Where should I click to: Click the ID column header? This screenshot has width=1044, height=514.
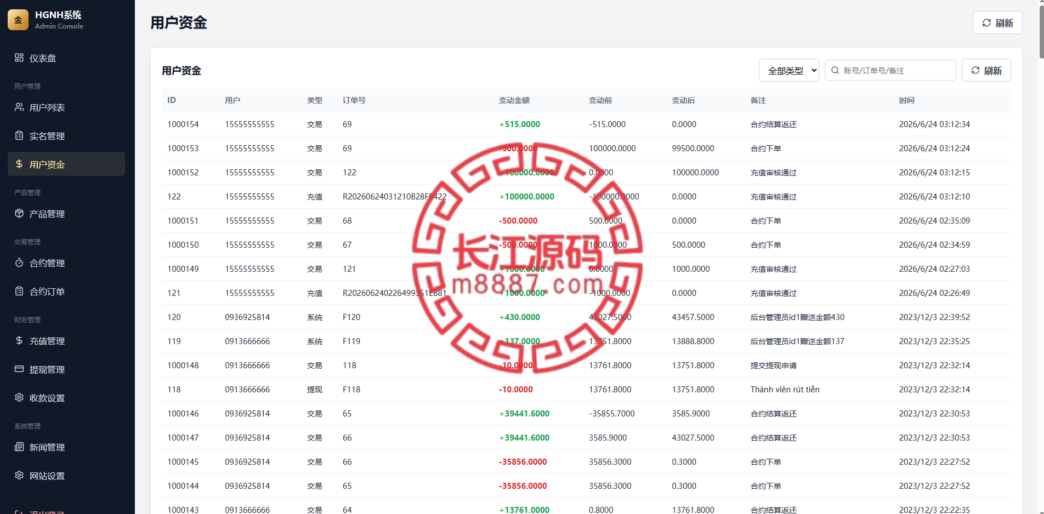coord(172,100)
